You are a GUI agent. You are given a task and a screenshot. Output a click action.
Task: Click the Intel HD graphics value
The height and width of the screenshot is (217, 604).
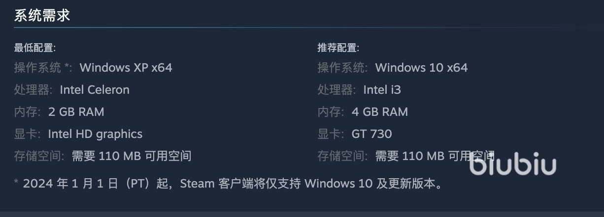tap(95, 134)
